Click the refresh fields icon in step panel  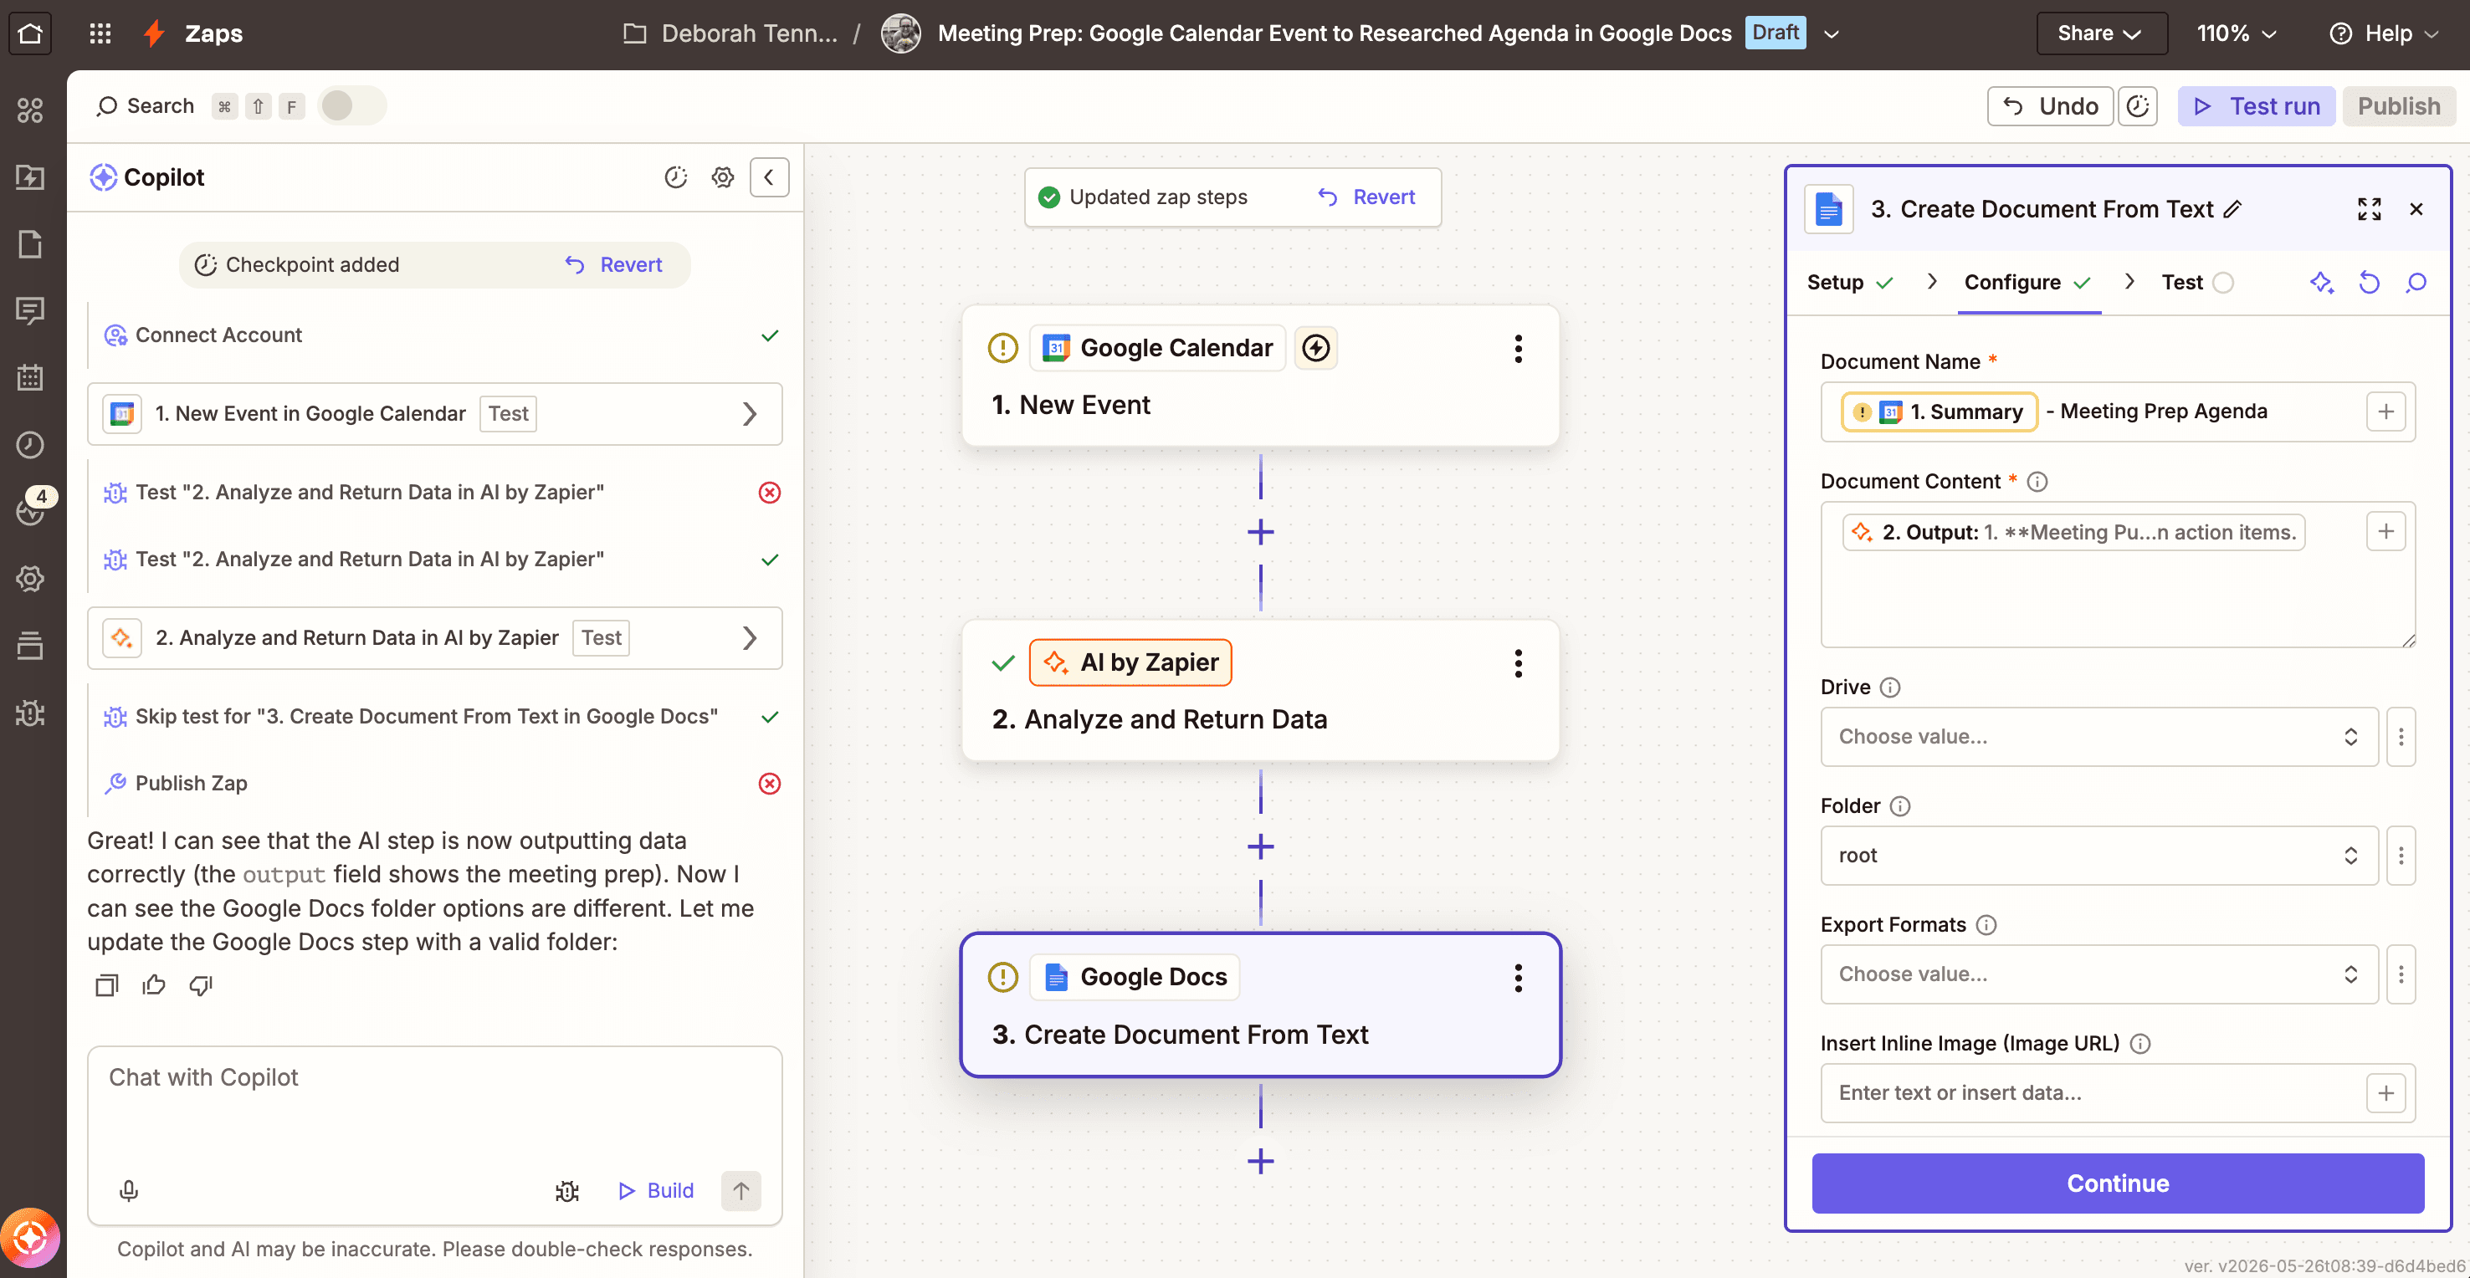coord(2369,282)
